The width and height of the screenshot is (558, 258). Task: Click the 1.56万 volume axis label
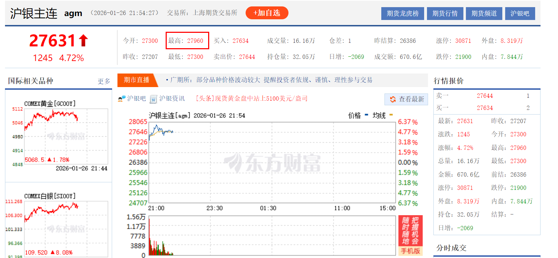[136, 217]
